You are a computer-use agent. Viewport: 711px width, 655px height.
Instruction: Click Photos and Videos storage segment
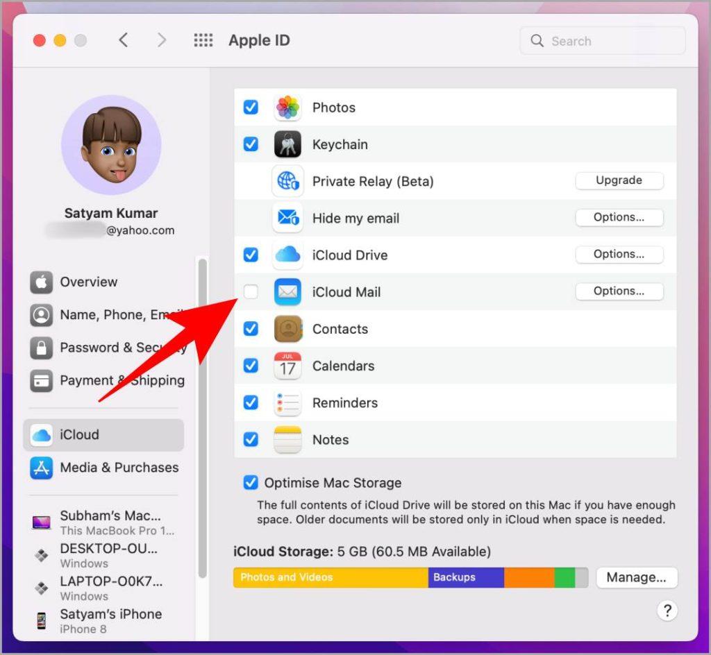(331, 577)
